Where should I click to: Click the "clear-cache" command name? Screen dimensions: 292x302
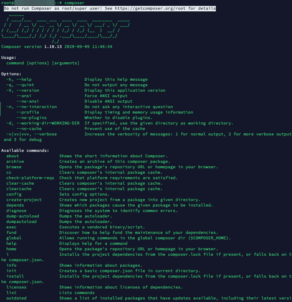[20, 183]
